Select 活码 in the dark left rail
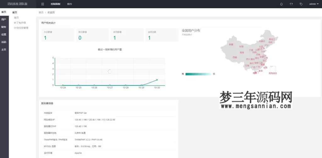Viewport: 322px width, 158px height. click(x=4, y=42)
